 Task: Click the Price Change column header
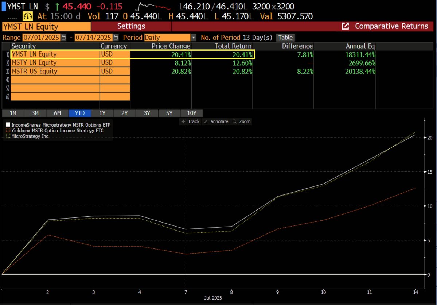tap(171, 46)
